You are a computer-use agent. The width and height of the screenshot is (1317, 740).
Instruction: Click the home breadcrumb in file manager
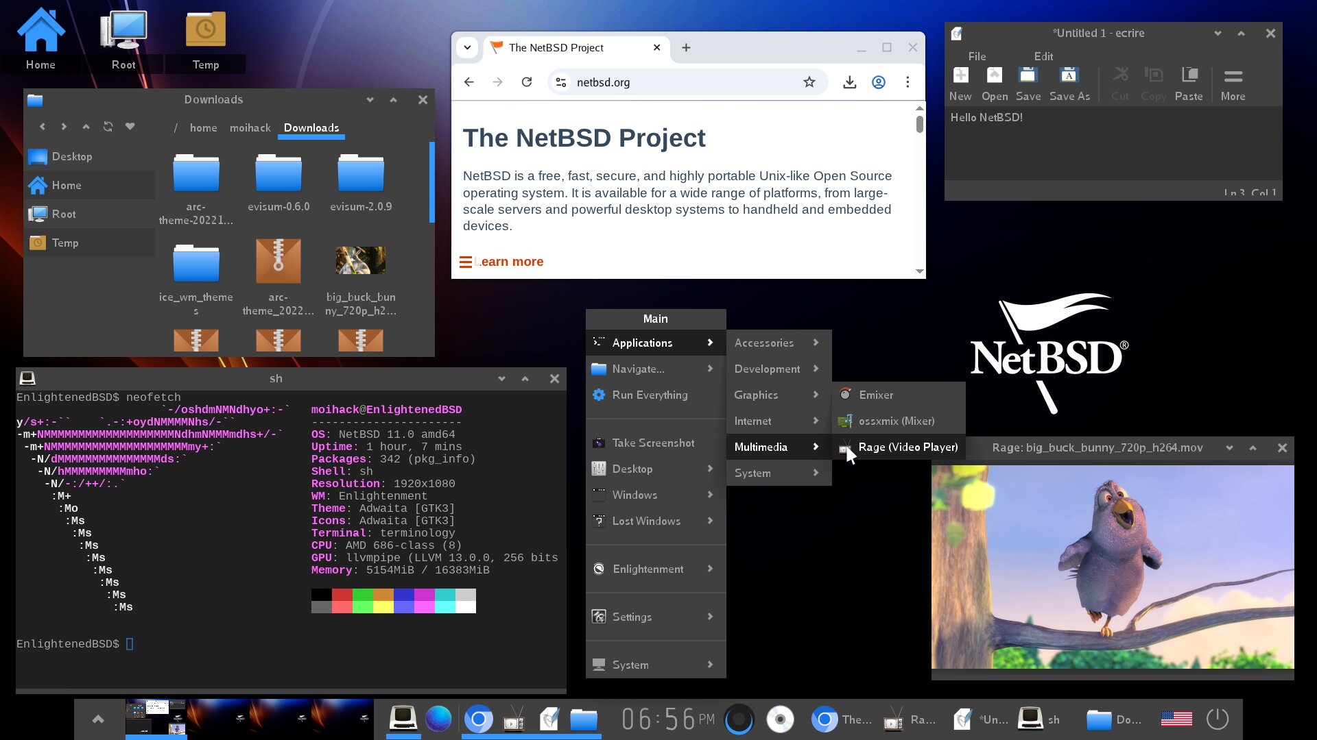point(203,127)
